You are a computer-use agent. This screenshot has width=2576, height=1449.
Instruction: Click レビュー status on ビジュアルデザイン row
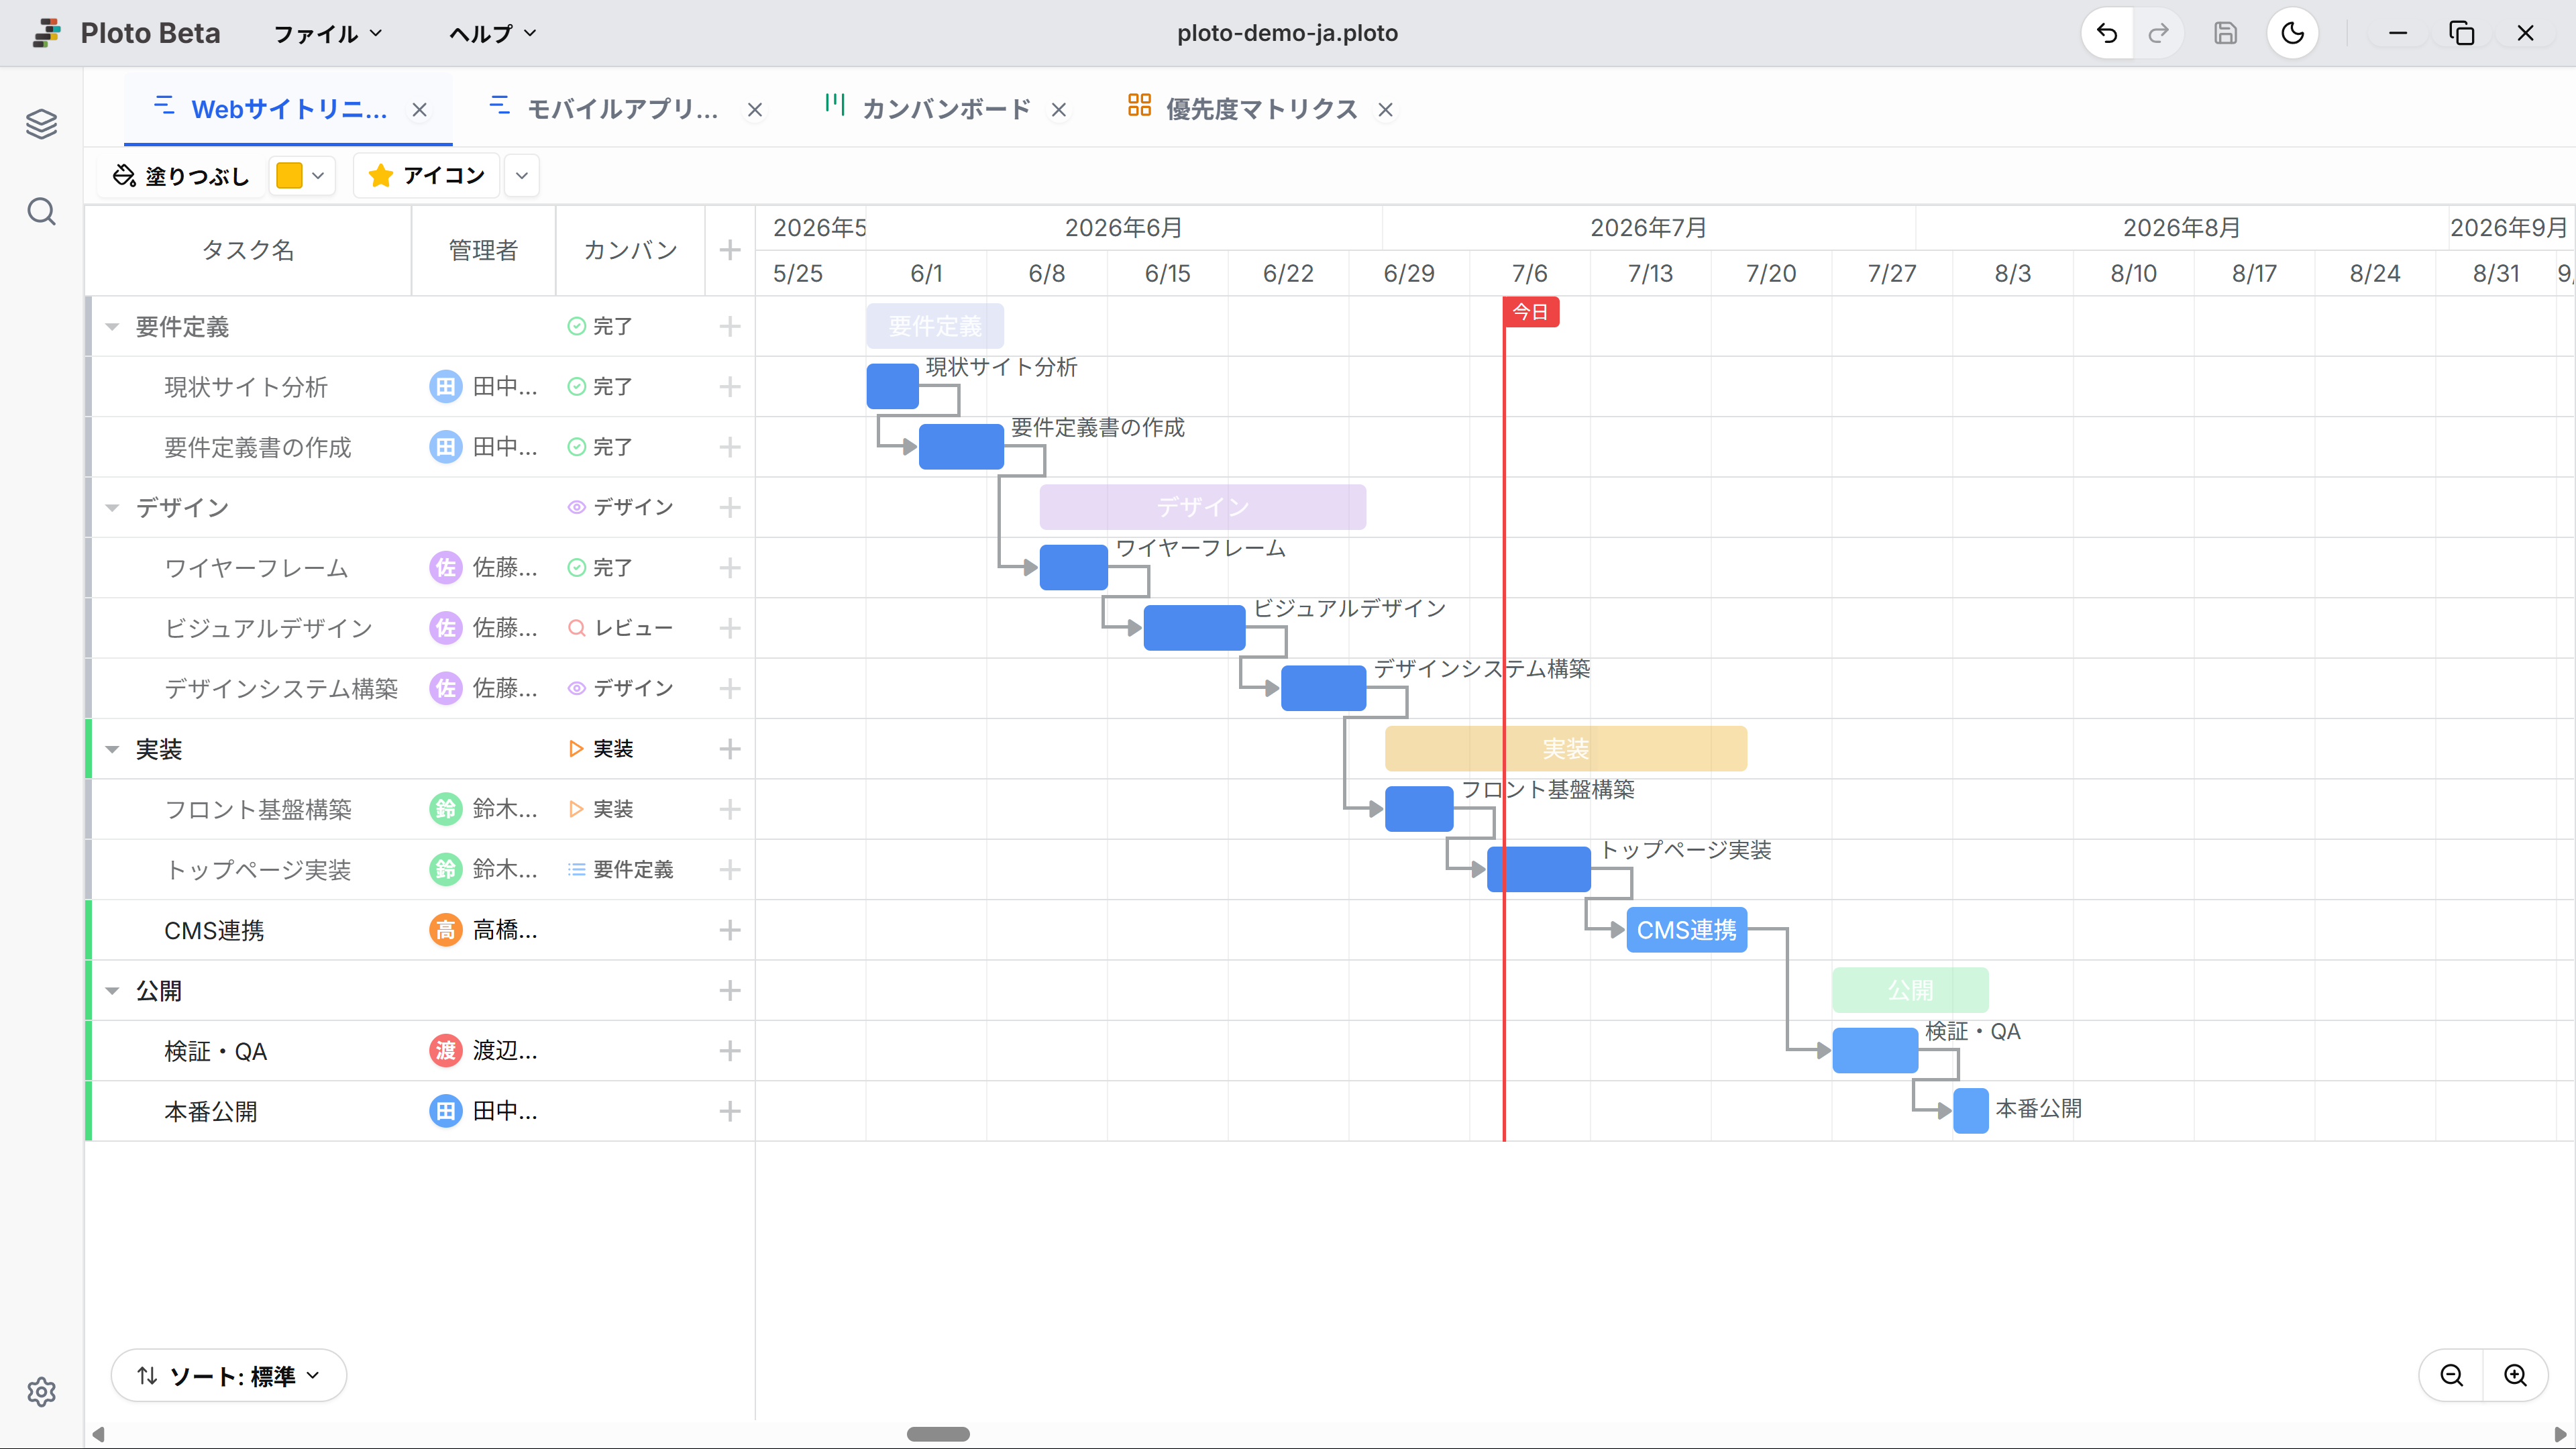[x=620, y=628]
